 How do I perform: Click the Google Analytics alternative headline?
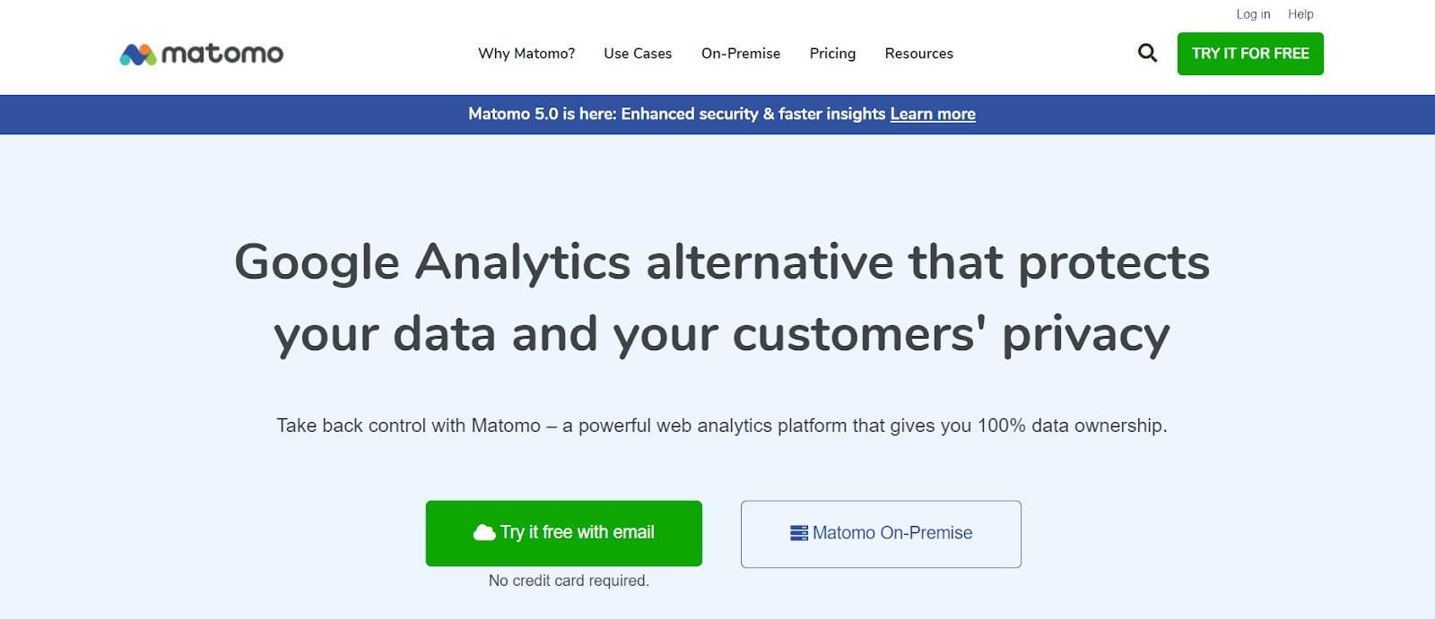click(x=722, y=298)
